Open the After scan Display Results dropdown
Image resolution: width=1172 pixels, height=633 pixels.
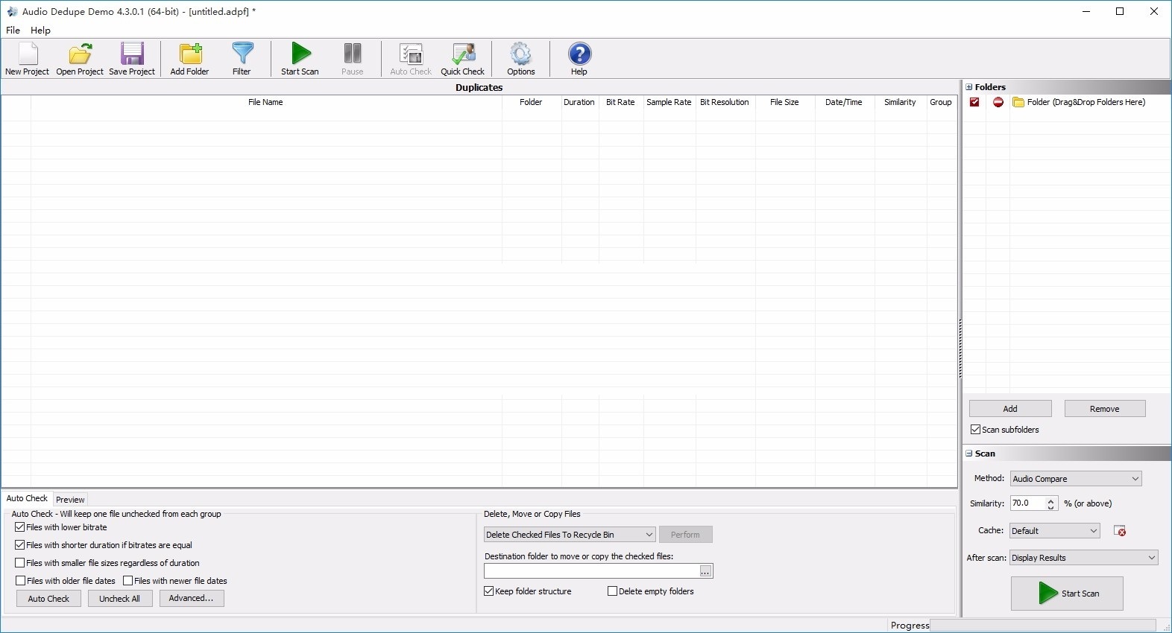click(1083, 558)
